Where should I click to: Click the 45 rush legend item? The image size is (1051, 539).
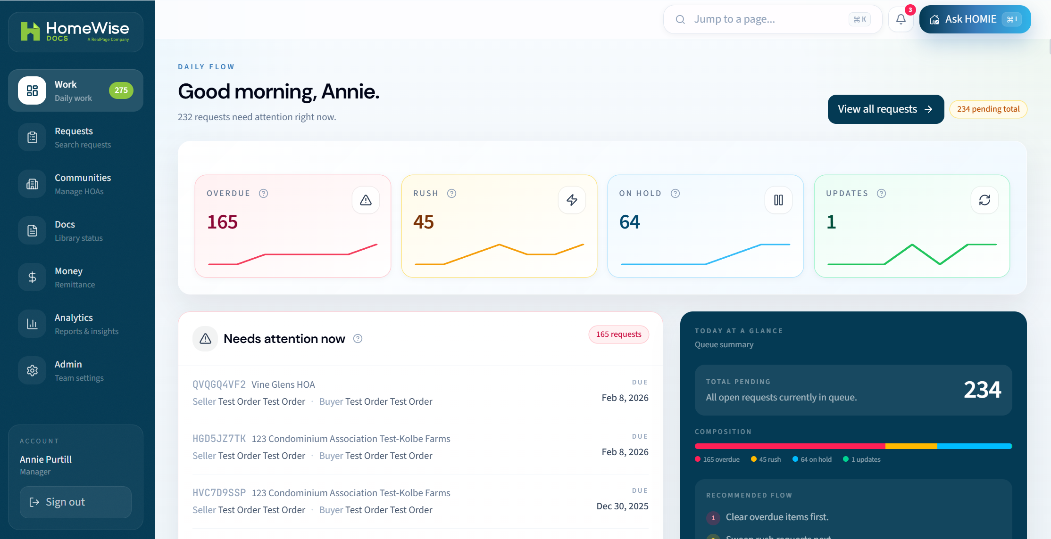[766, 459]
